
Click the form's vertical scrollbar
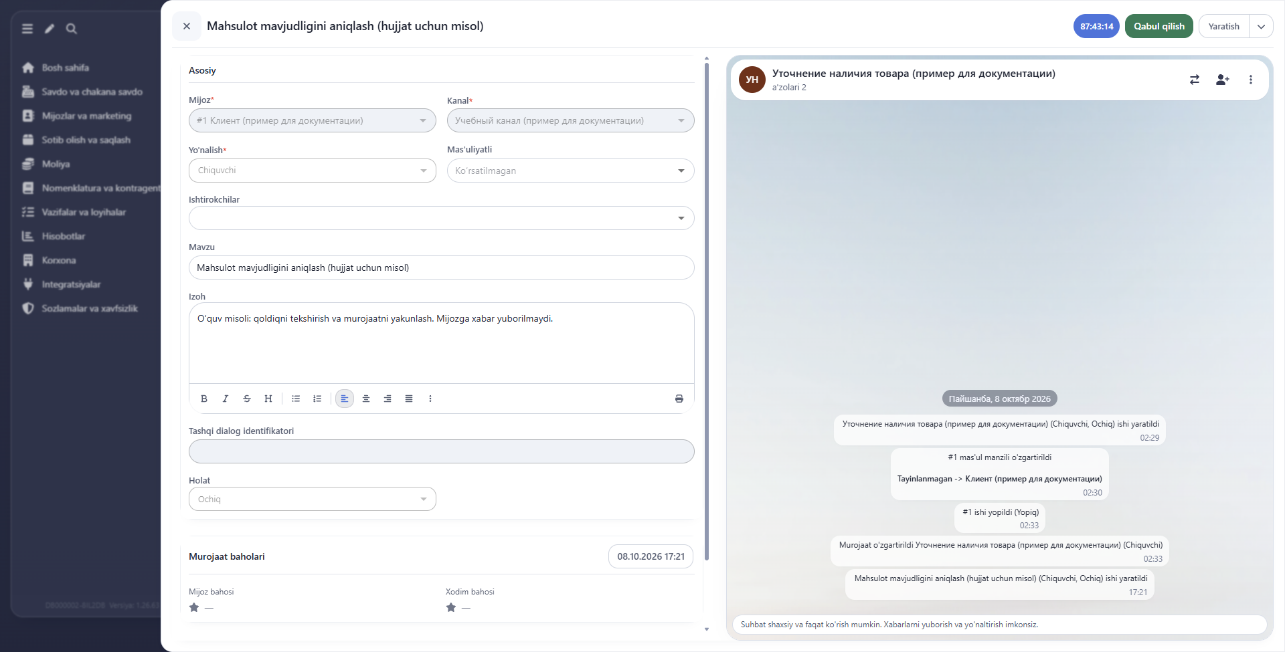[x=707, y=311]
